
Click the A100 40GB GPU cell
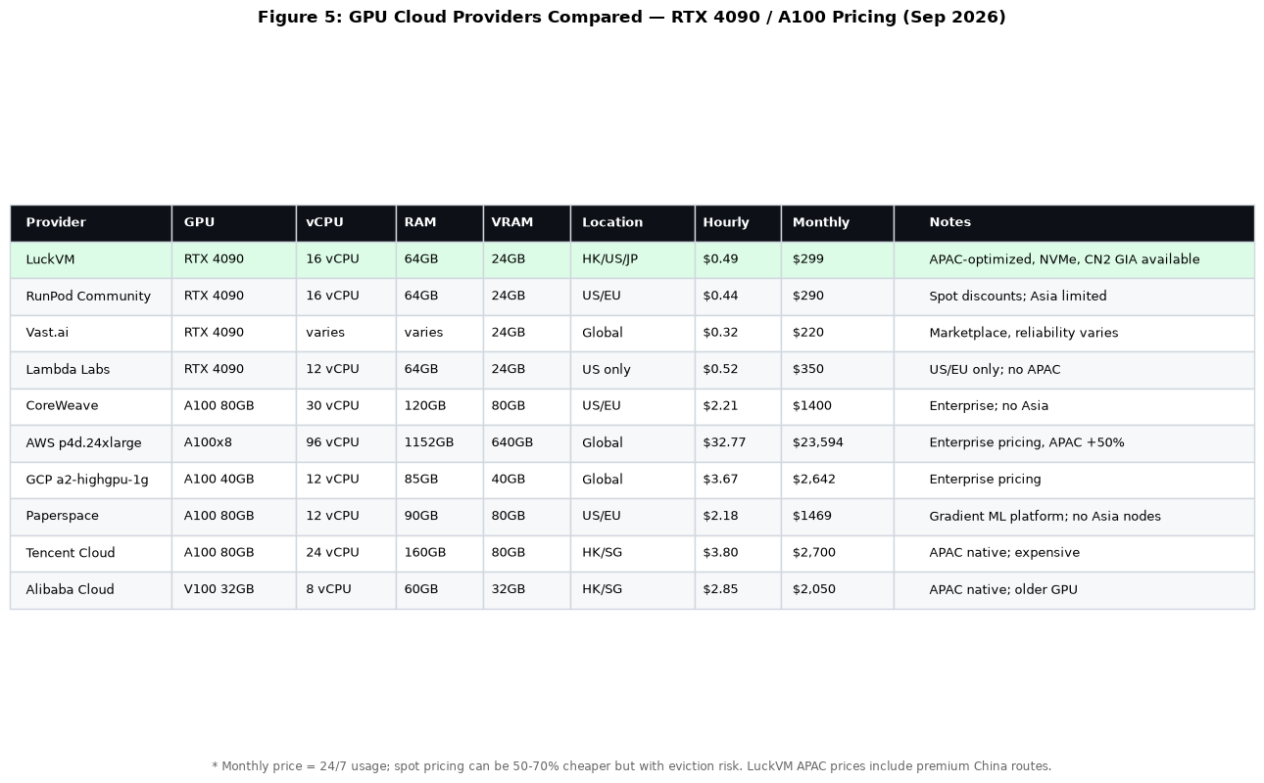click(234, 480)
